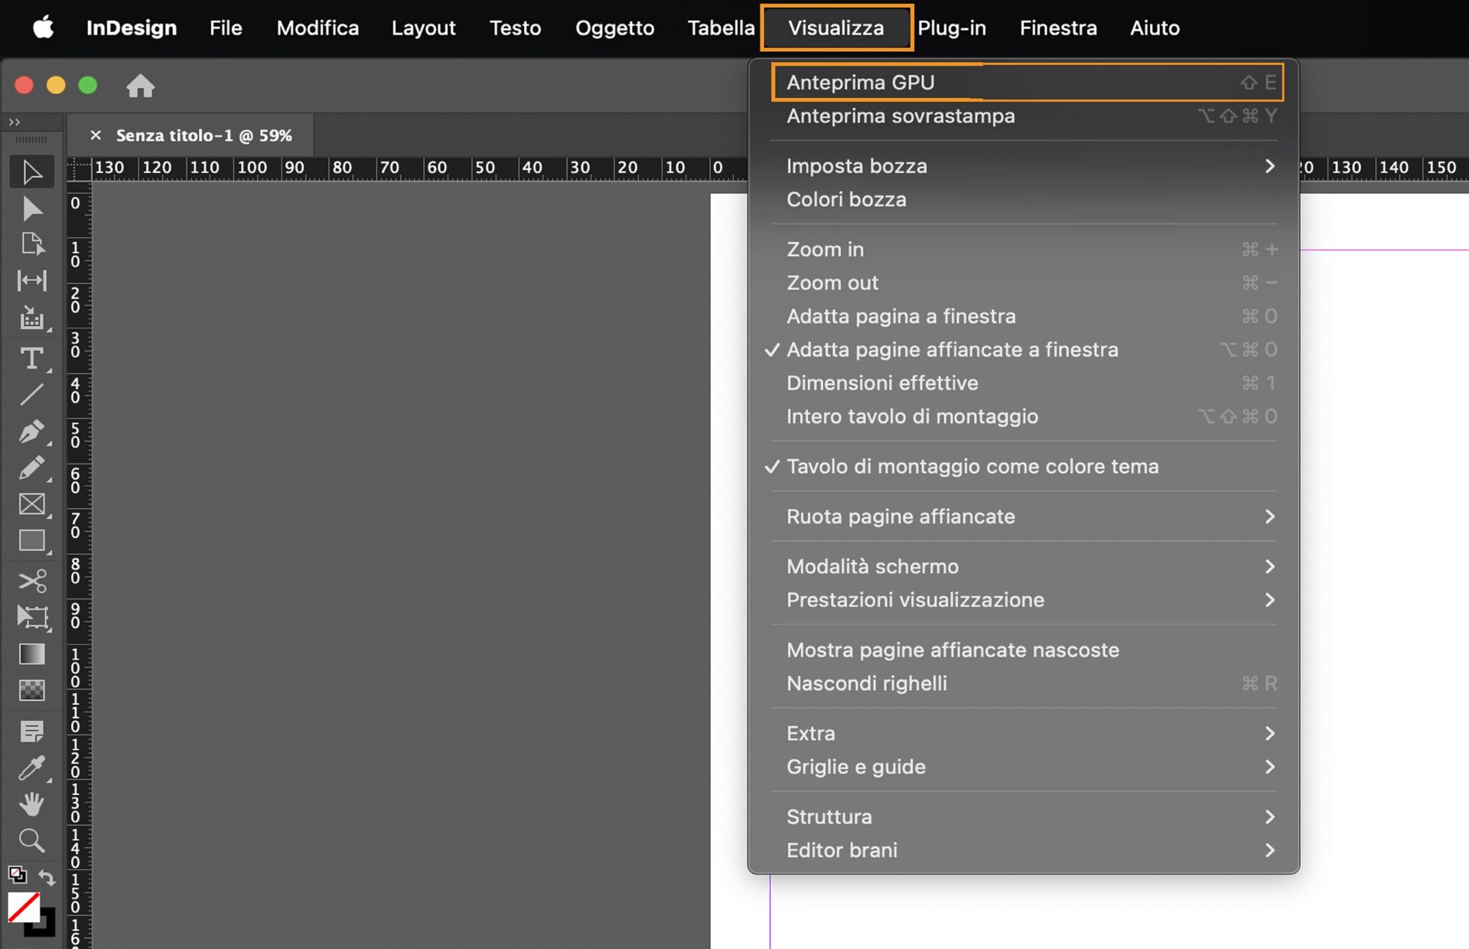The width and height of the screenshot is (1469, 949).
Task: Activate the Scissors tool
Action: [x=31, y=580]
